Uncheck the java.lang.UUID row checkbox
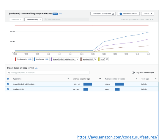 [x=8, y=89]
